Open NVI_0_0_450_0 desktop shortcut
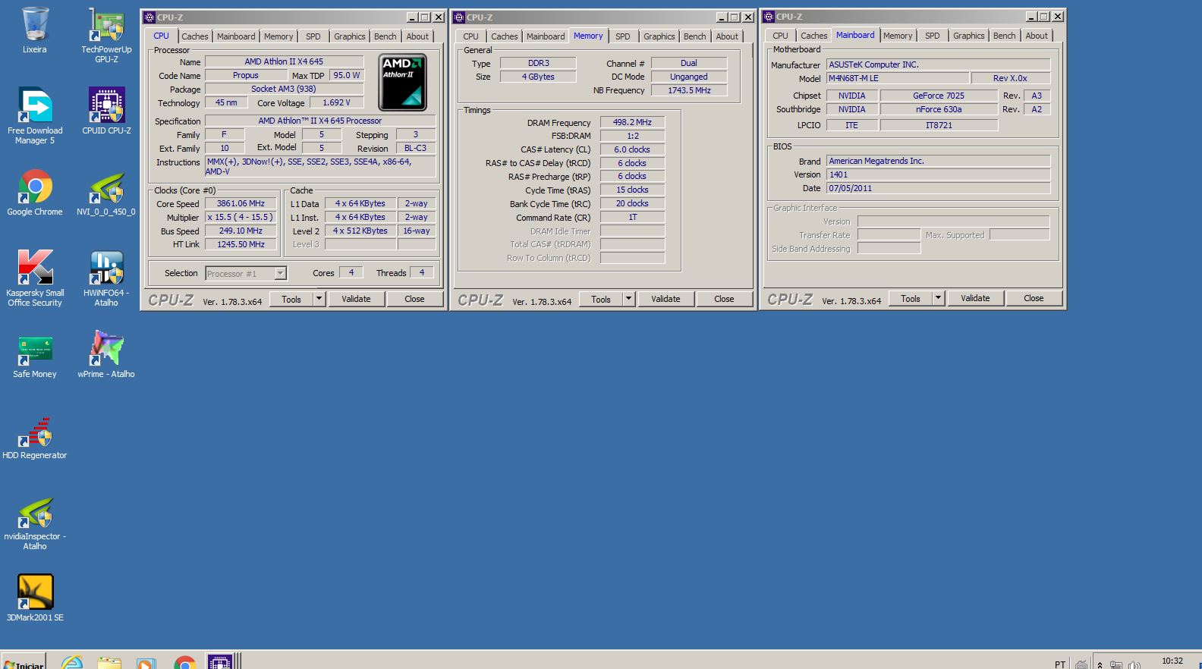 [x=106, y=193]
